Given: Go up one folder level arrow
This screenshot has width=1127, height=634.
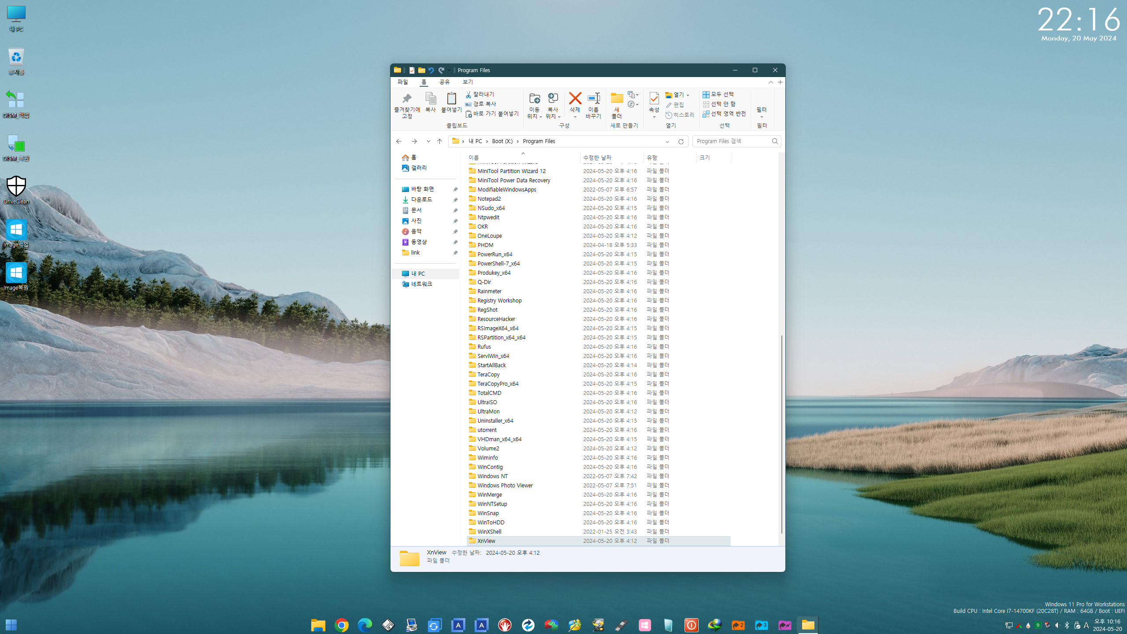Looking at the screenshot, I should tap(439, 141).
